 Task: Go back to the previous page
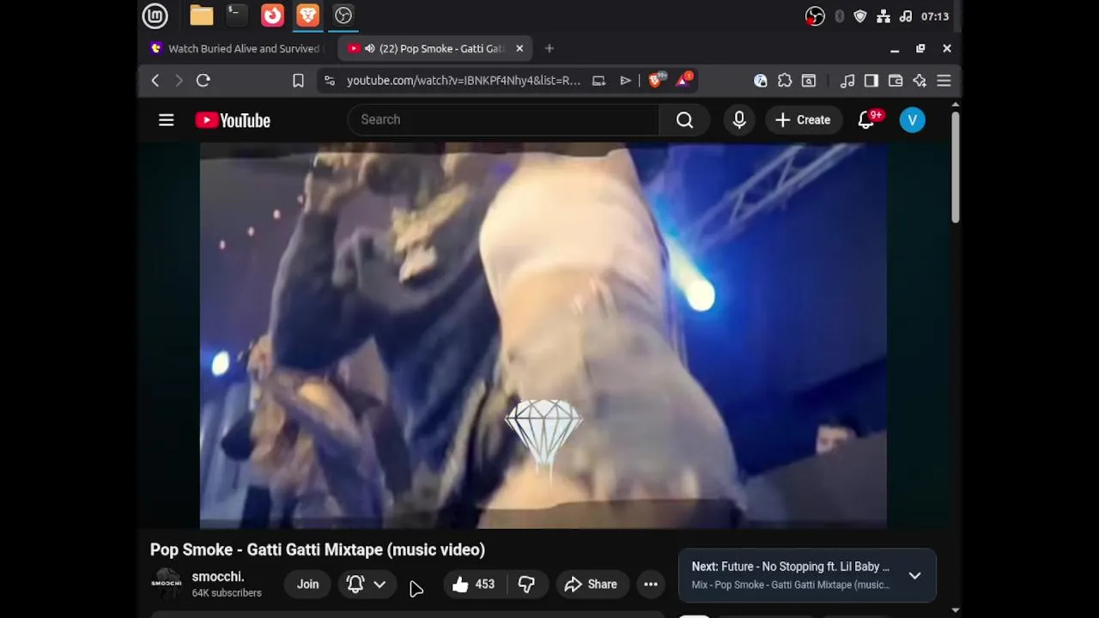pos(155,81)
